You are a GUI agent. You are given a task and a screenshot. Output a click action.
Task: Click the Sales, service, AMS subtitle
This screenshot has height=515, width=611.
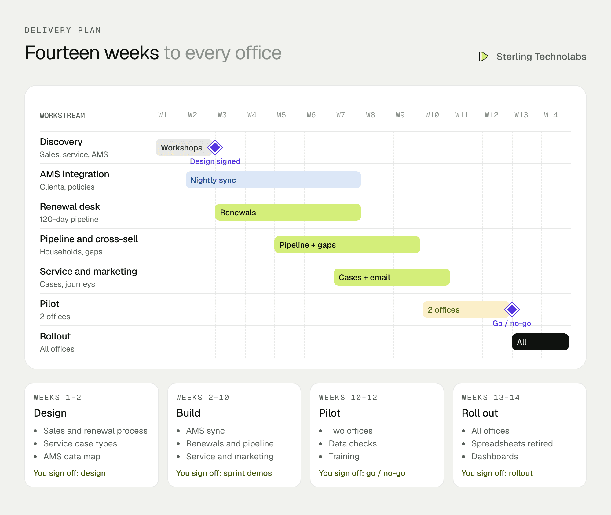[74, 155]
